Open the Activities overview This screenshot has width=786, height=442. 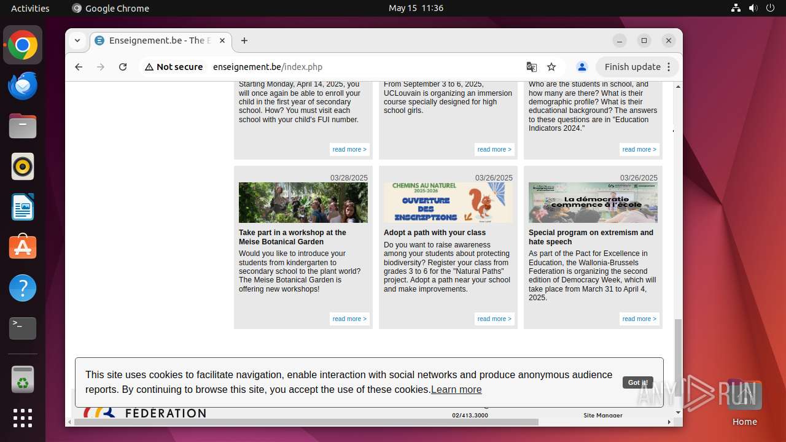[30, 8]
